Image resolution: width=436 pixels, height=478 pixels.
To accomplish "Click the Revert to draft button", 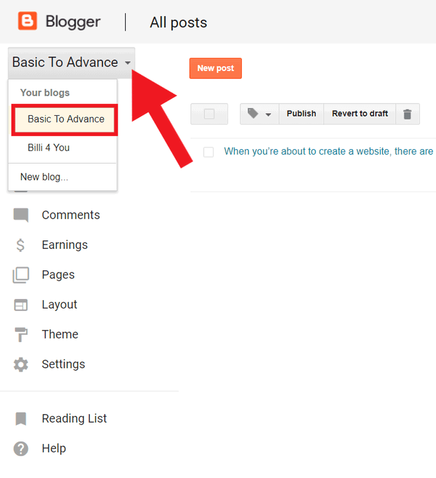I will [x=360, y=114].
